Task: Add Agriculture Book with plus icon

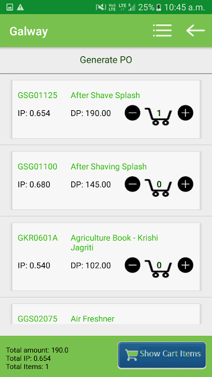Action: click(185, 265)
